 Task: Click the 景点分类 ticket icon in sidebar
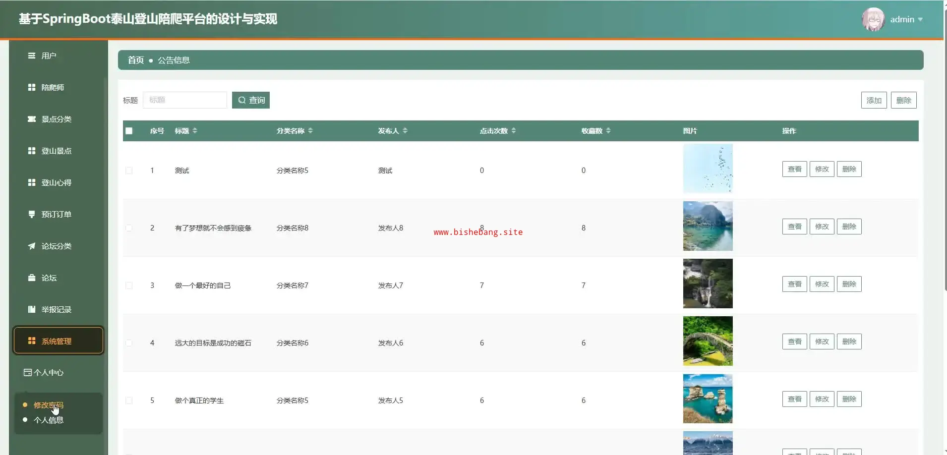point(31,119)
